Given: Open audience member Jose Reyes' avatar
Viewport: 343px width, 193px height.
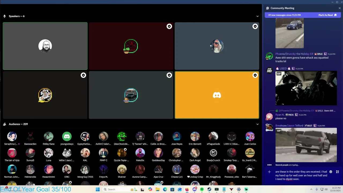Looking at the screenshot, I should point(177,136).
